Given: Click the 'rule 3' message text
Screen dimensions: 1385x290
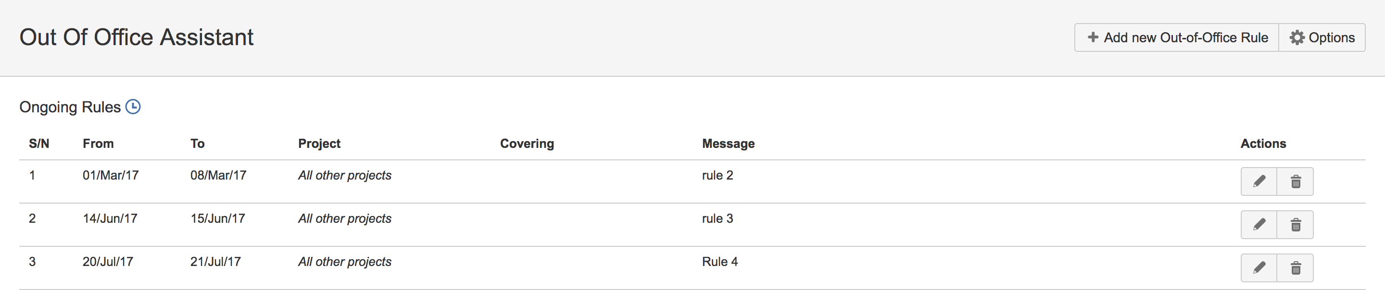Looking at the screenshot, I should (717, 218).
